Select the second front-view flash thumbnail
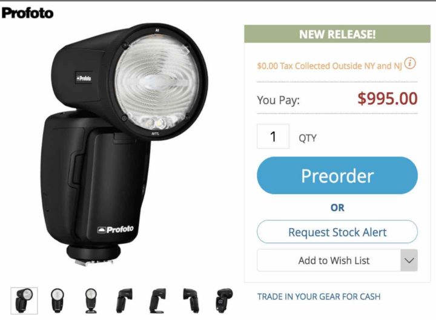 coord(58,301)
